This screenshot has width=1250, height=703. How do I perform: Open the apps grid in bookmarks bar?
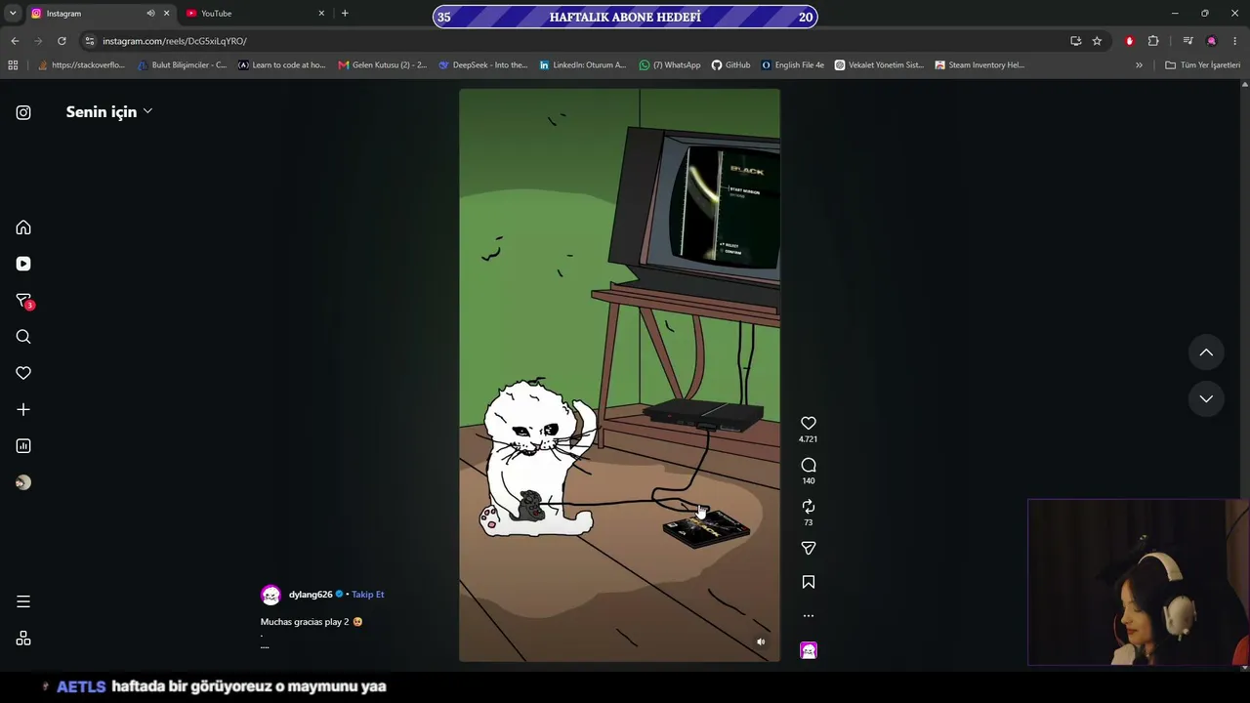coord(13,65)
